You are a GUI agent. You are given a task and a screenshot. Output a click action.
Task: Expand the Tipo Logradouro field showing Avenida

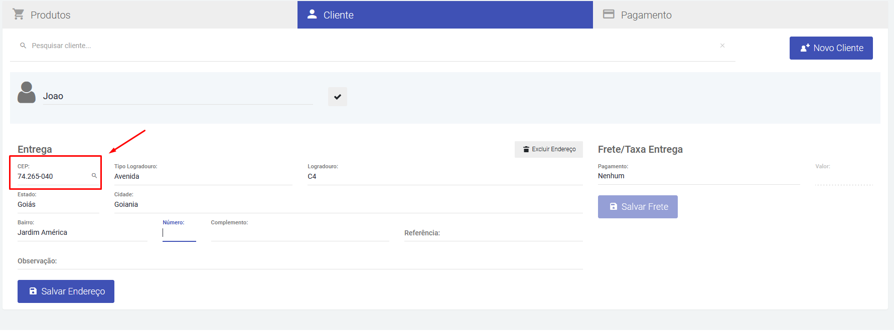[203, 177]
